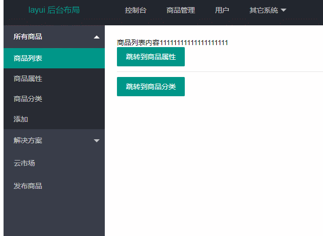Click the 跳转到商品属性 button
Viewport: 323px width, 236px height.
click(x=151, y=57)
